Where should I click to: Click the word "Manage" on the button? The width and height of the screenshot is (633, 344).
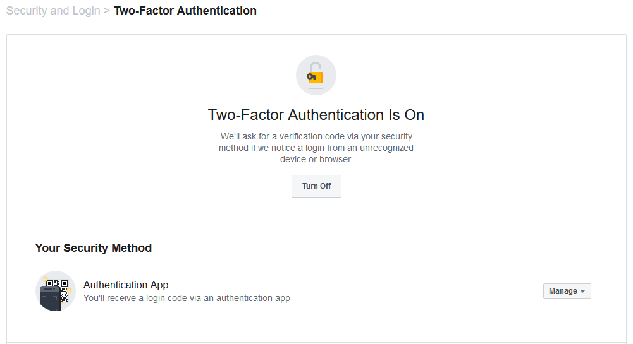click(563, 291)
